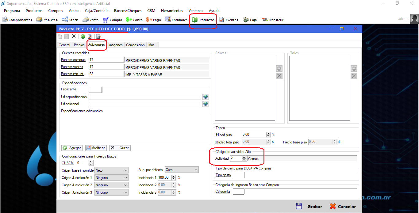Start a Venta from the toolbar
Viewport: 419px width, 213px height.
coord(90,20)
